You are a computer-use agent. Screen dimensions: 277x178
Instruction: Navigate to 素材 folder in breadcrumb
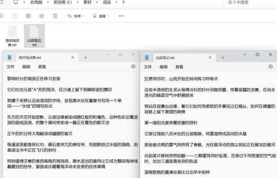point(87,2)
